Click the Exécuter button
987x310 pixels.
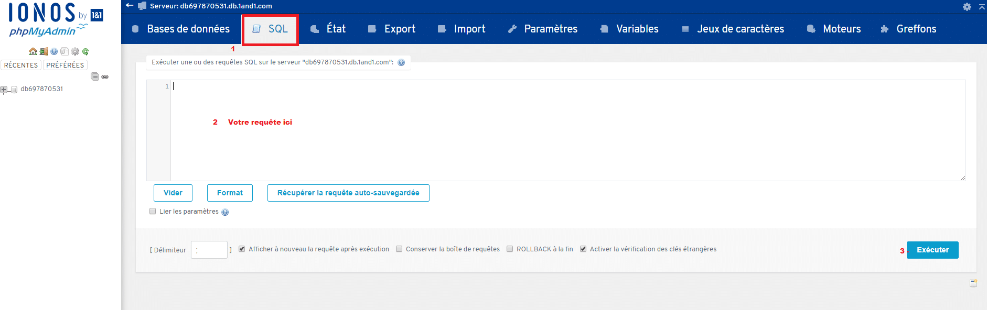click(x=932, y=250)
